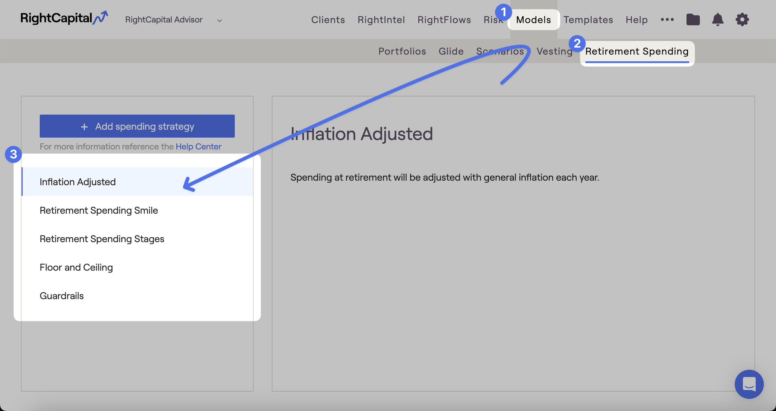The width and height of the screenshot is (776, 411).
Task: Open the Risk menu item
Action: pyautogui.click(x=493, y=20)
